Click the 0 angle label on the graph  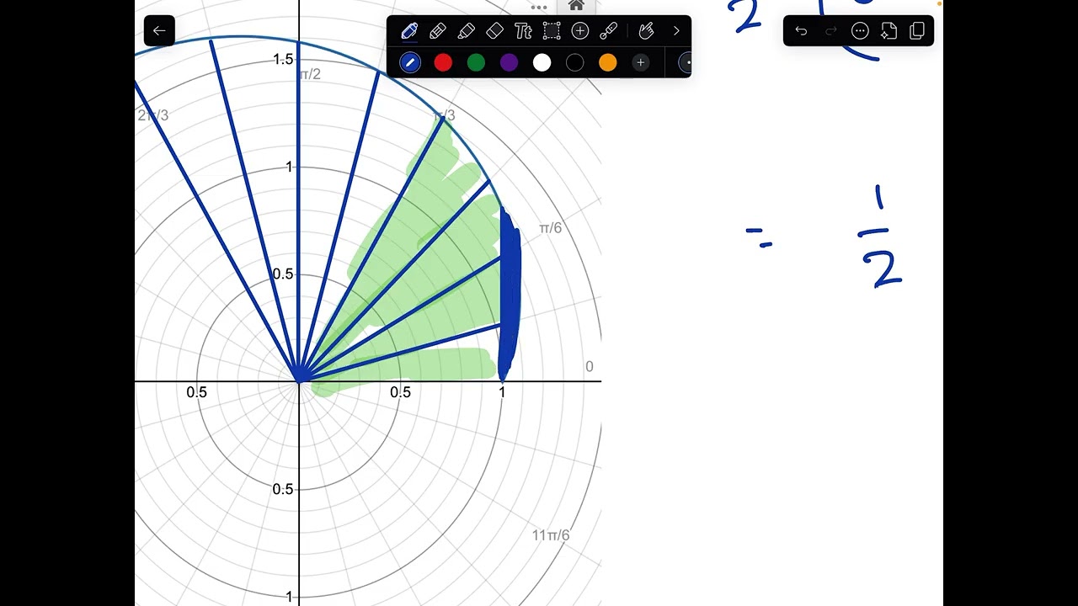[x=590, y=367]
